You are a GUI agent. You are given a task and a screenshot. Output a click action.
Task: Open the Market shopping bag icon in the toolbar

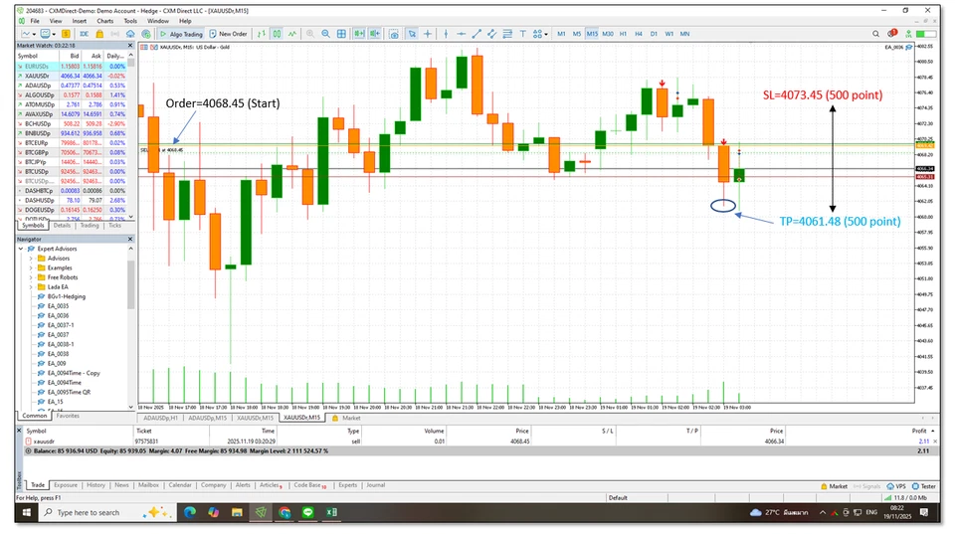coord(99,34)
